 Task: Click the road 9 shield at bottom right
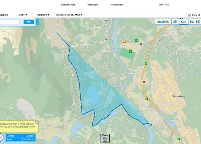coord(179,139)
